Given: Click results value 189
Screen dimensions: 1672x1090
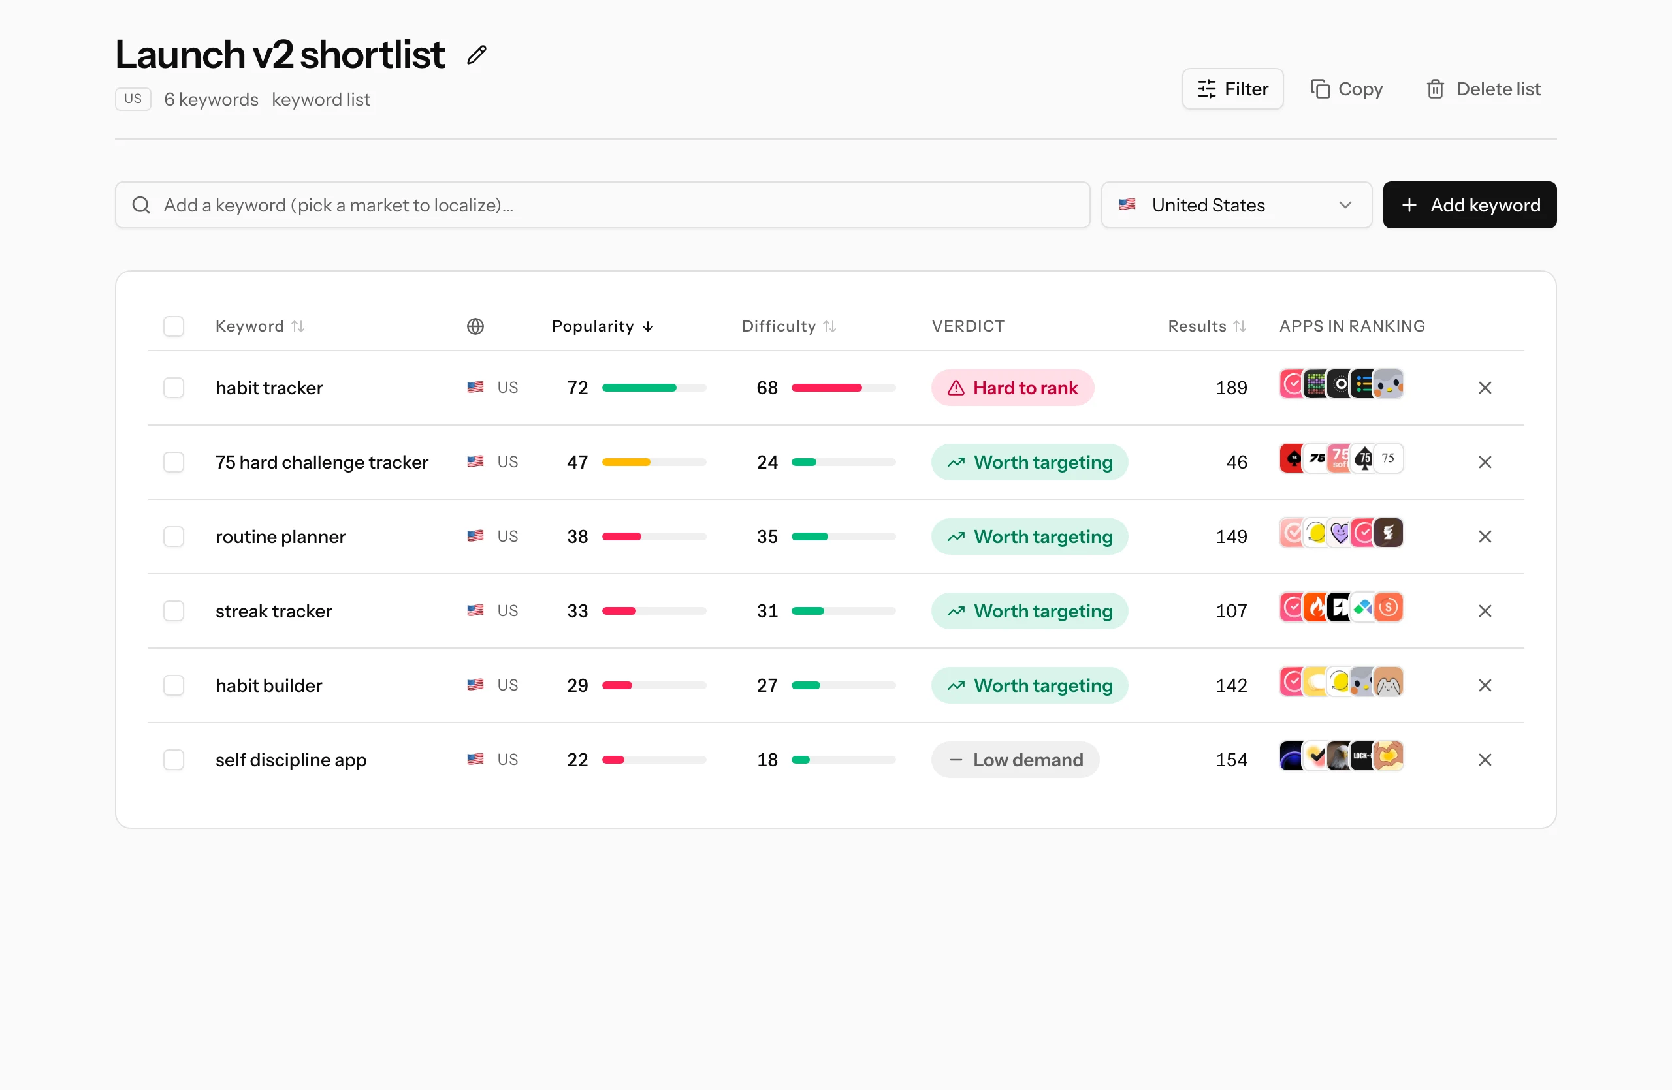Looking at the screenshot, I should click(x=1232, y=388).
